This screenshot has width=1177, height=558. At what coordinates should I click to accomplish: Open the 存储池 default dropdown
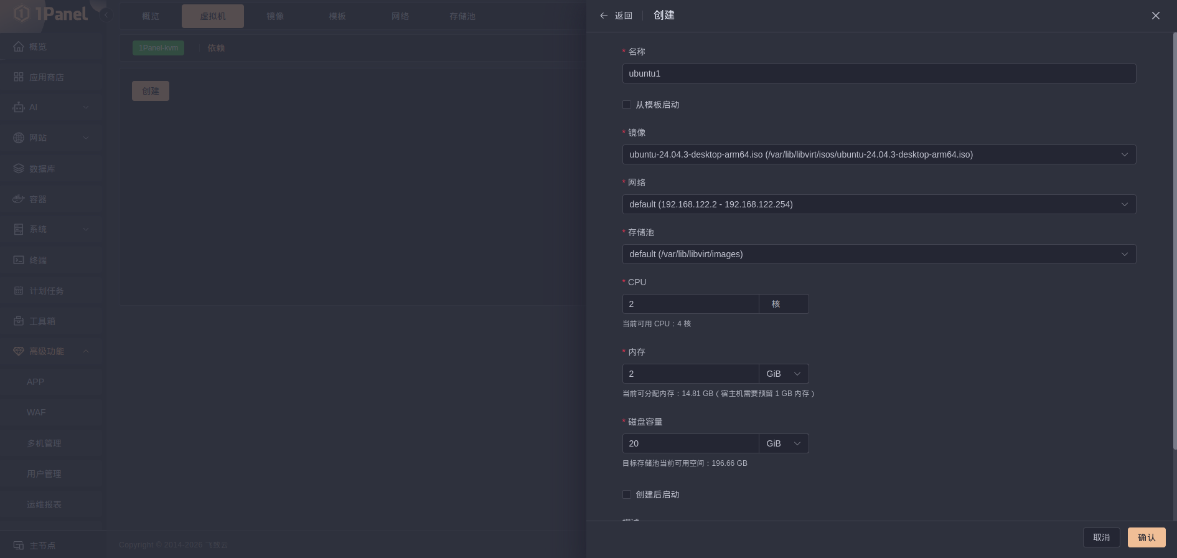coord(879,254)
